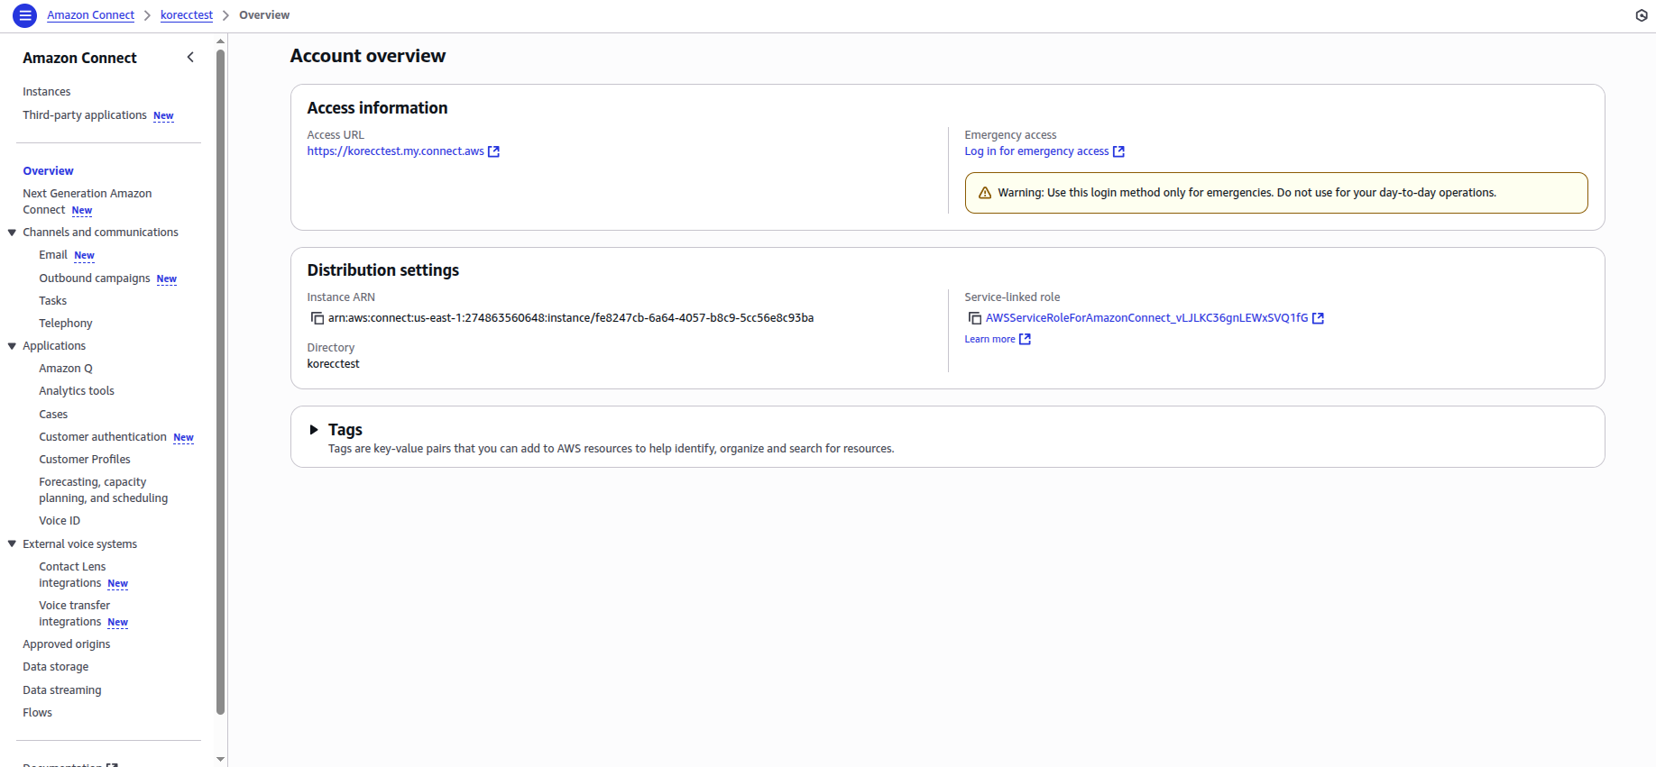Click external link icon beside Access URL
The image size is (1656, 767).
point(493,151)
